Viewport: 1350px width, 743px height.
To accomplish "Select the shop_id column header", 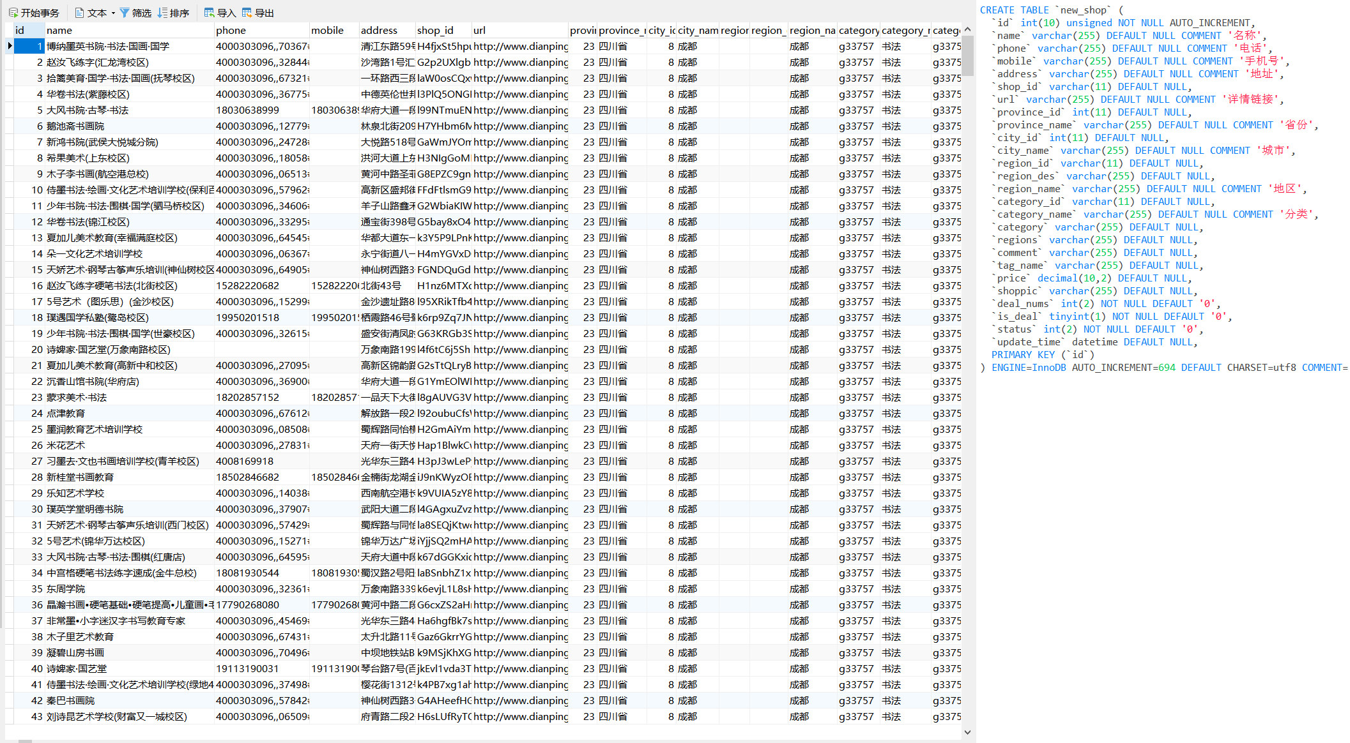I will click(443, 30).
